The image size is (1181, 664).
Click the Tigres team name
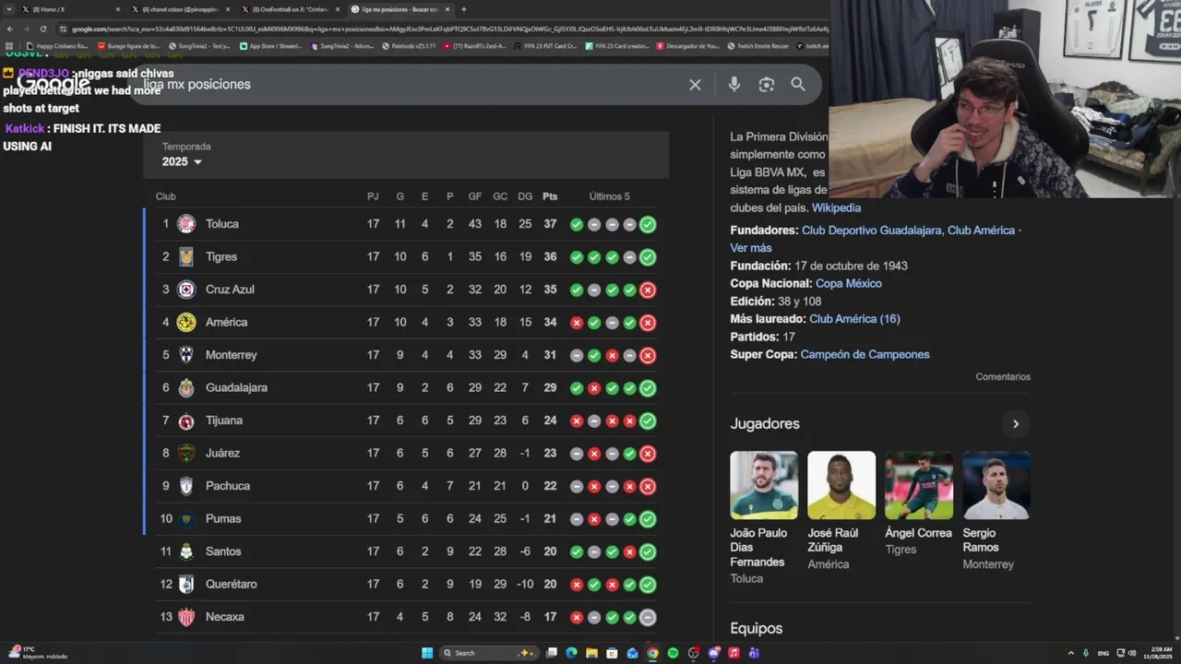pos(221,257)
